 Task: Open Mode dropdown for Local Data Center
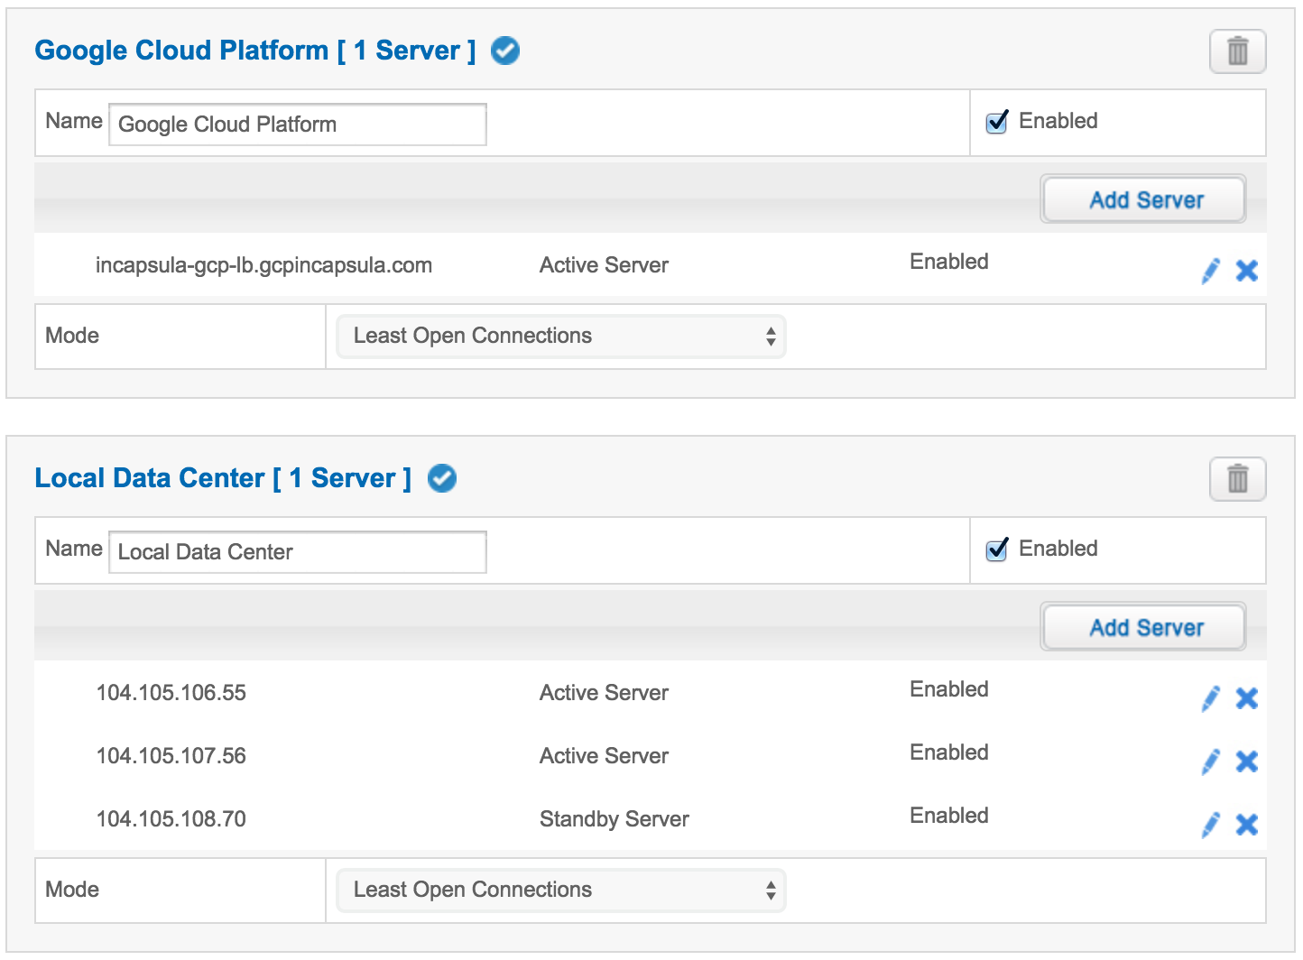[560, 891]
